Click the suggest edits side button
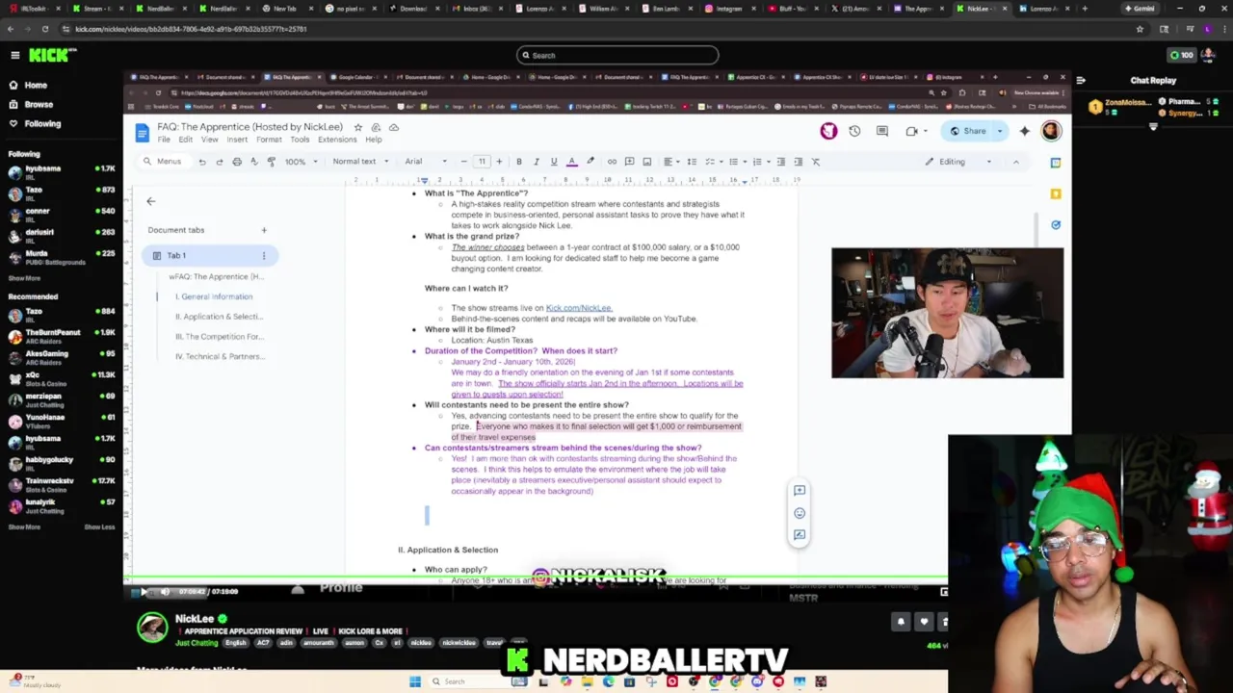Image resolution: width=1233 pixels, height=693 pixels. pos(800,534)
